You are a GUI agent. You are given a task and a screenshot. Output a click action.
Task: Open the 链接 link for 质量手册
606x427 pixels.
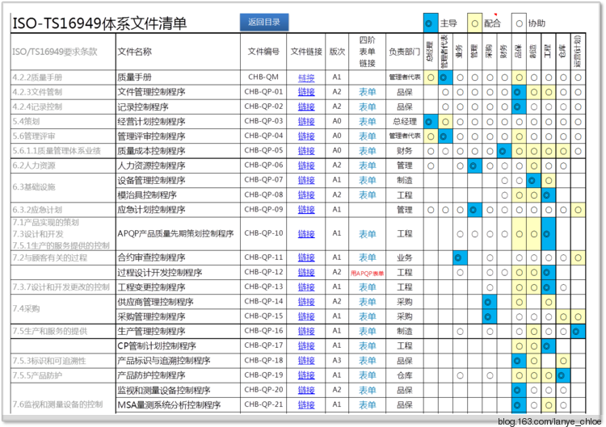(x=306, y=77)
